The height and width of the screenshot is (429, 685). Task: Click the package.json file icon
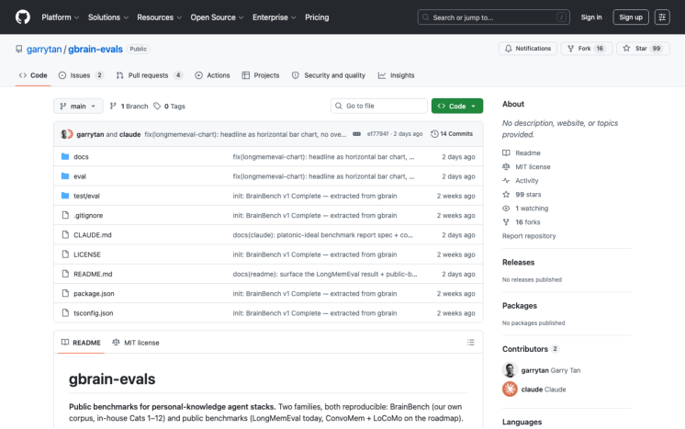[x=65, y=293]
